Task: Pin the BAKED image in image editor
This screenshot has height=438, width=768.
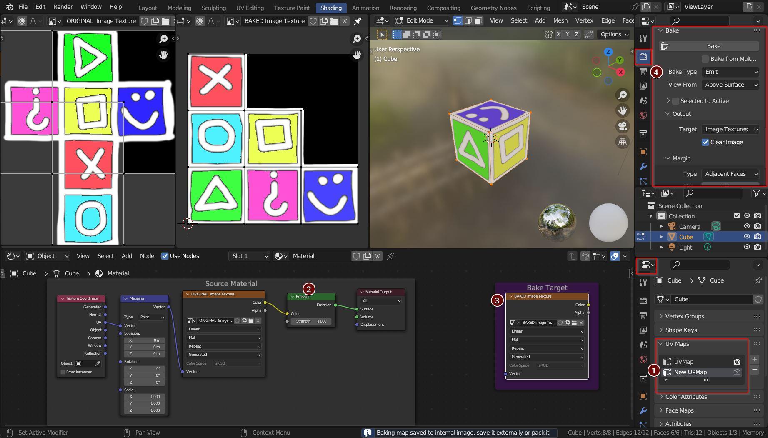Action: click(x=358, y=21)
